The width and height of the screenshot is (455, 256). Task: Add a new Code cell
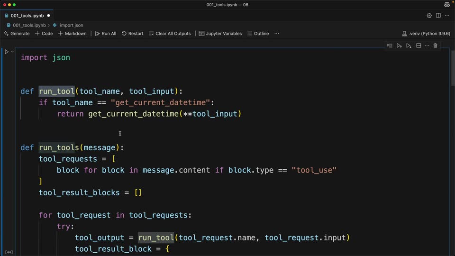44,34
